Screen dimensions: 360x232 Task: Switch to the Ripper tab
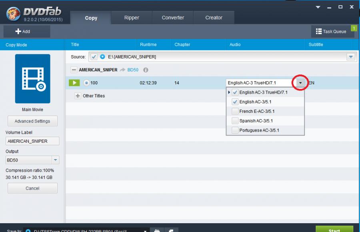[132, 18]
